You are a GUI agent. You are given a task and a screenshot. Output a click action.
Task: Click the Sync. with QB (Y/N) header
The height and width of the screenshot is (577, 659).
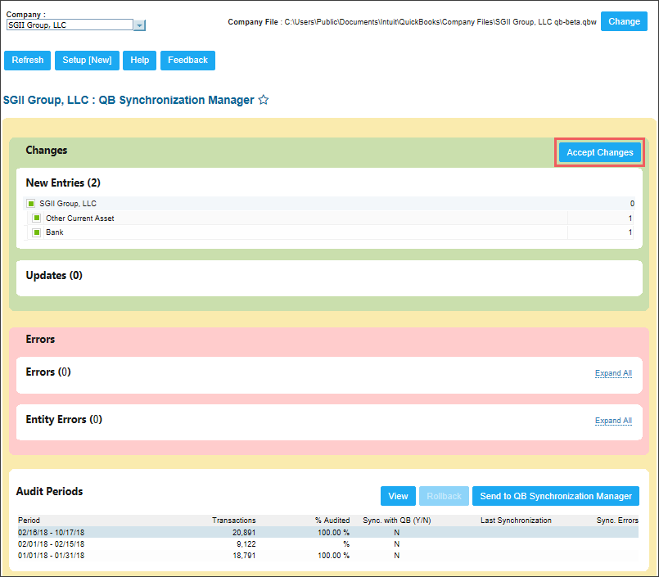397,521
